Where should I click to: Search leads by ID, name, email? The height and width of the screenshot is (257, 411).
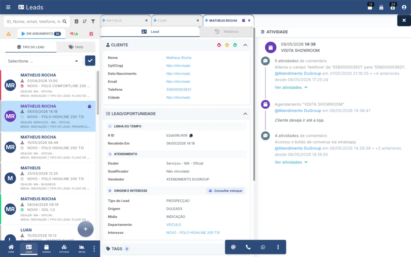[33, 22]
